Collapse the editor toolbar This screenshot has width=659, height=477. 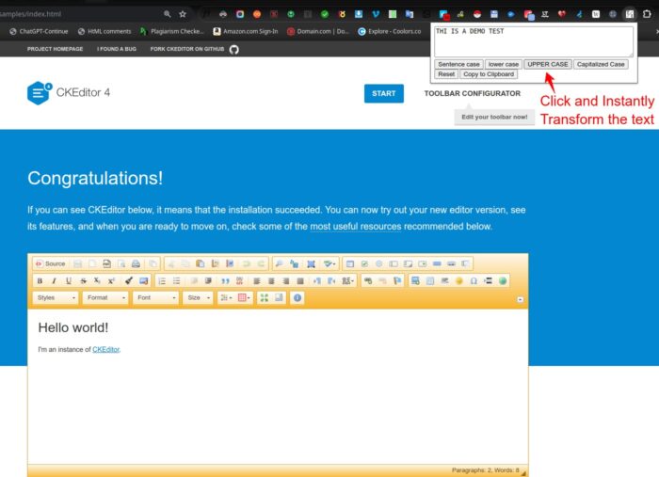(521, 299)
